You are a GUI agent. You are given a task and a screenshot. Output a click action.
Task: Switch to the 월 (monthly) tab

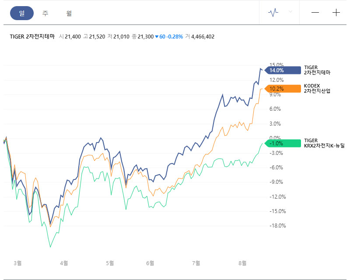coord(69,13)
